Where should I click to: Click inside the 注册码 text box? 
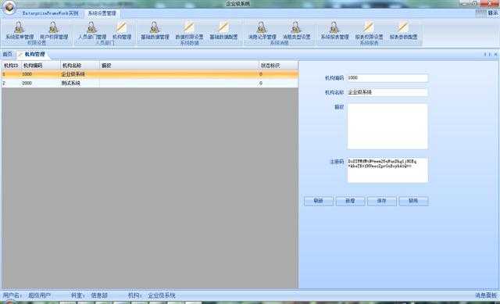387,170
